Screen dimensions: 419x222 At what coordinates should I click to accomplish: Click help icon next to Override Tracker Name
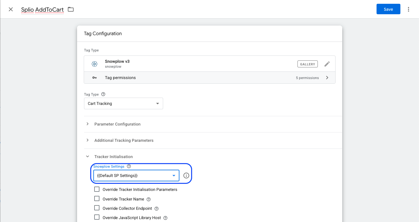click(149, 199)
